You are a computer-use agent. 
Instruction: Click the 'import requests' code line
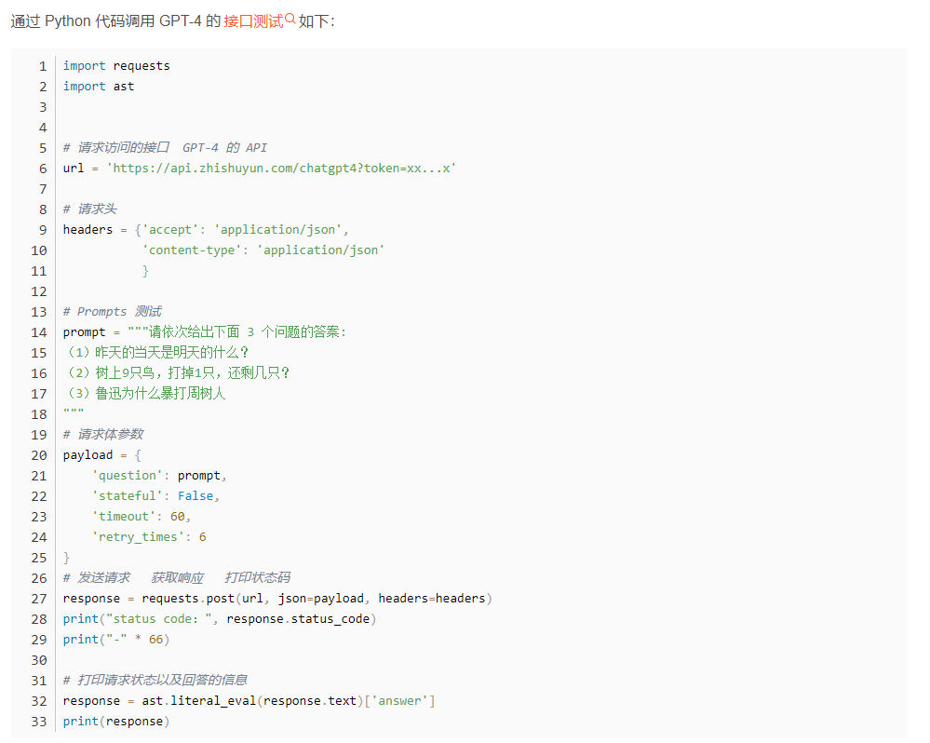[116, 66]
